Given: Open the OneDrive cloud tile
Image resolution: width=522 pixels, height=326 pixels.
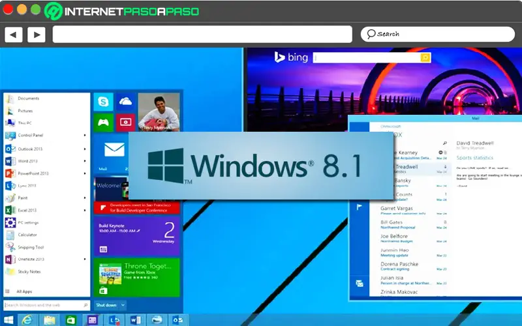Looking at the screenshot, I should [x=125, y=102].
